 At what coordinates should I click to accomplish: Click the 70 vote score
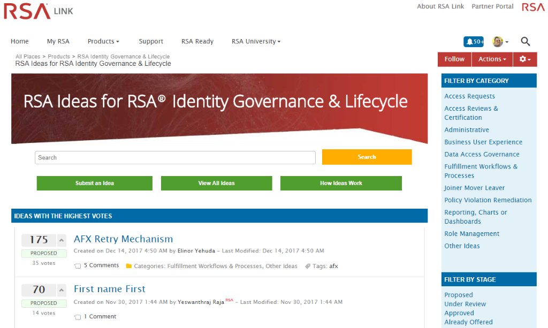(39, 290)
